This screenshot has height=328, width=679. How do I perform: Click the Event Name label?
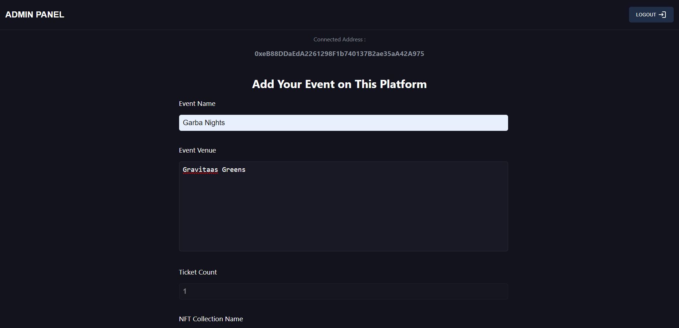coord(197,104)
